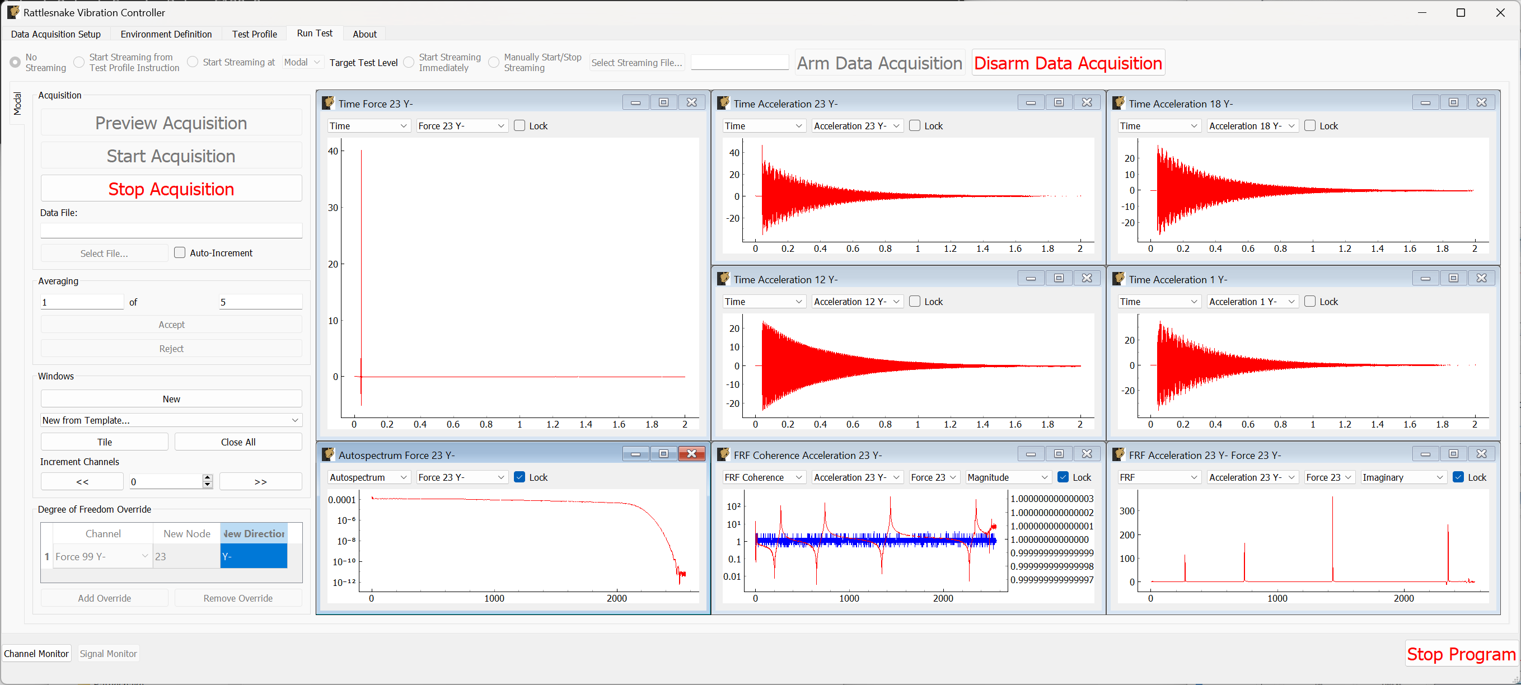Enable the Lock checkbox on Time Acceleration 23 Y-
The height and width of the screenshot is (685, 1521).
point(914,125)
